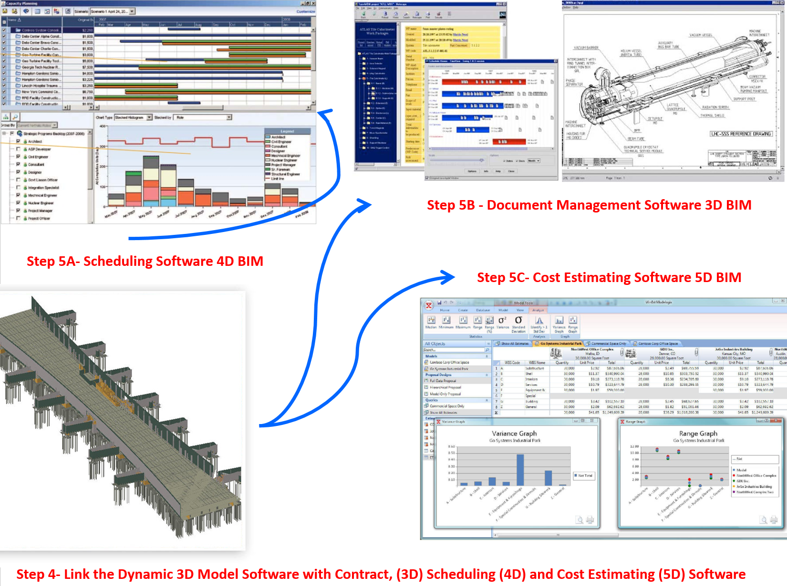787x586 pixels.
Task: Click the second save-as icon in Capacity Planning toolbar
Action: point(15,11)
